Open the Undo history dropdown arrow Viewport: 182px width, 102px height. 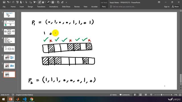click(x=10, y=2)
